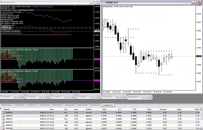Click the chart icon of the minimized EURUS window
Screen dimensions: 203x130
(x=78, y=97)
